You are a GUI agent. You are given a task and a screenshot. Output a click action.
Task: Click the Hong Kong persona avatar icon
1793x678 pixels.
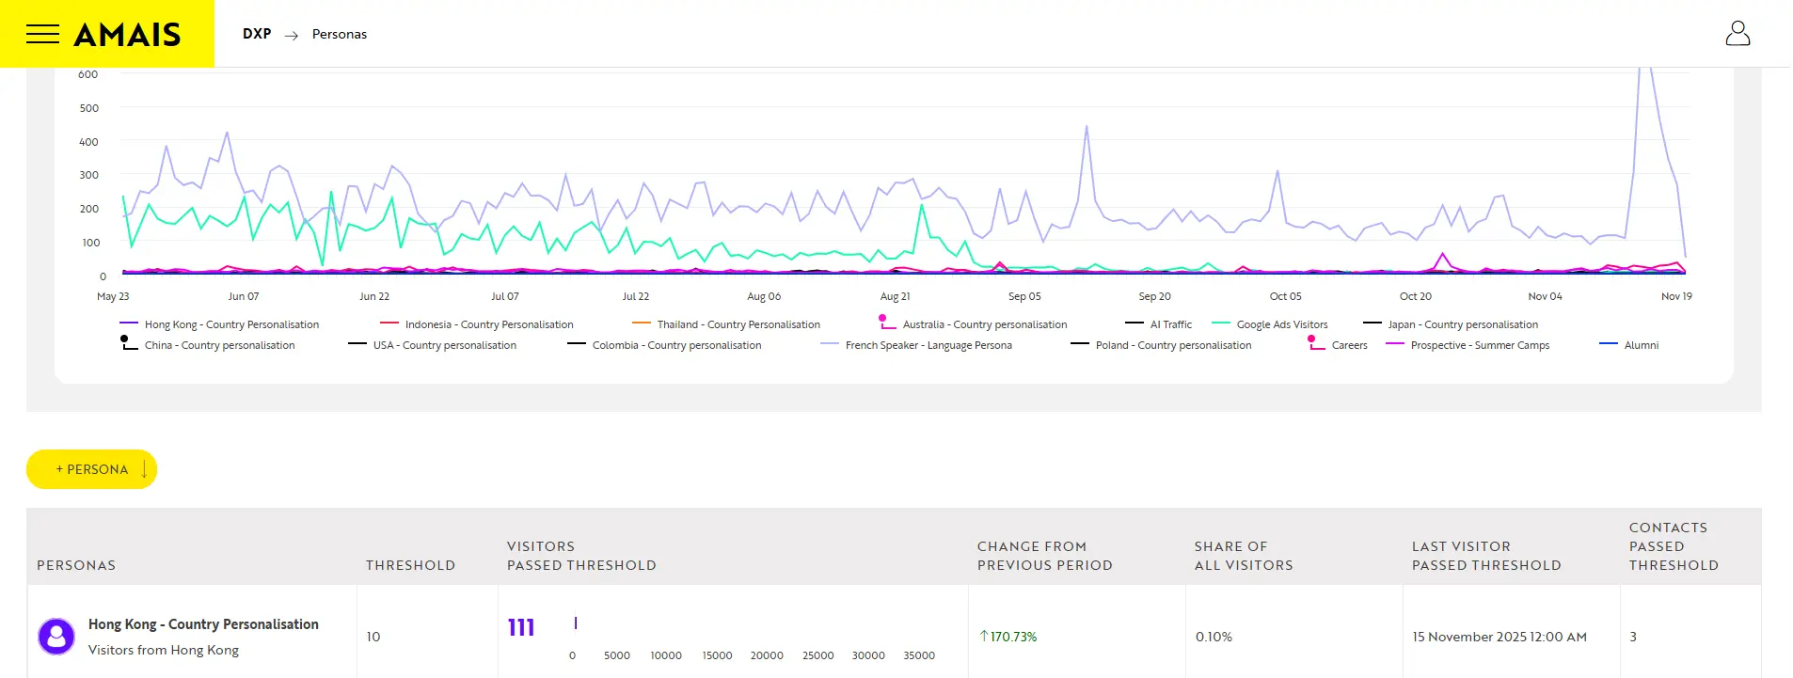click(56, 637)
